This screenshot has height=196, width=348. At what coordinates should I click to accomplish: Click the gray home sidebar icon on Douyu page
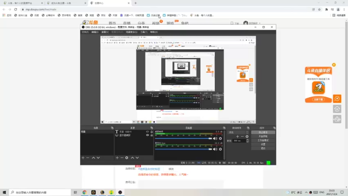(x=337, y=109)
